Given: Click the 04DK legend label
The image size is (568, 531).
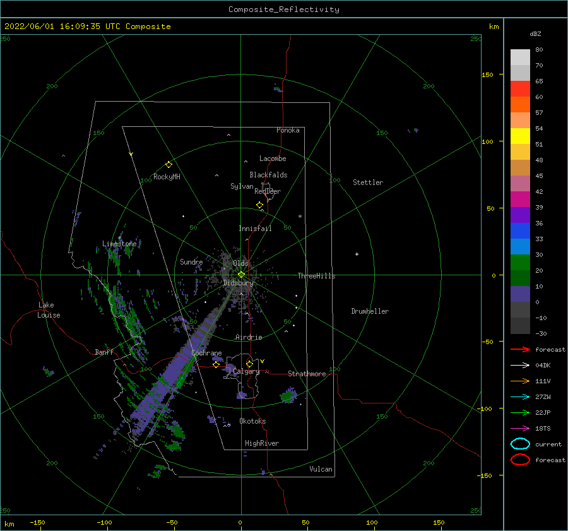Looking at the screenshot, I should [x=543, y=365].
